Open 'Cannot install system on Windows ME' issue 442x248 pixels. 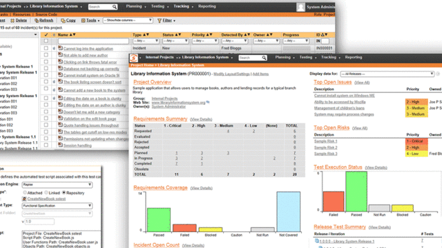coord(345,96)
